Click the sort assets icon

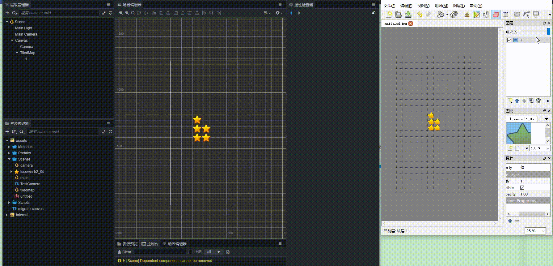coord(14,131)
